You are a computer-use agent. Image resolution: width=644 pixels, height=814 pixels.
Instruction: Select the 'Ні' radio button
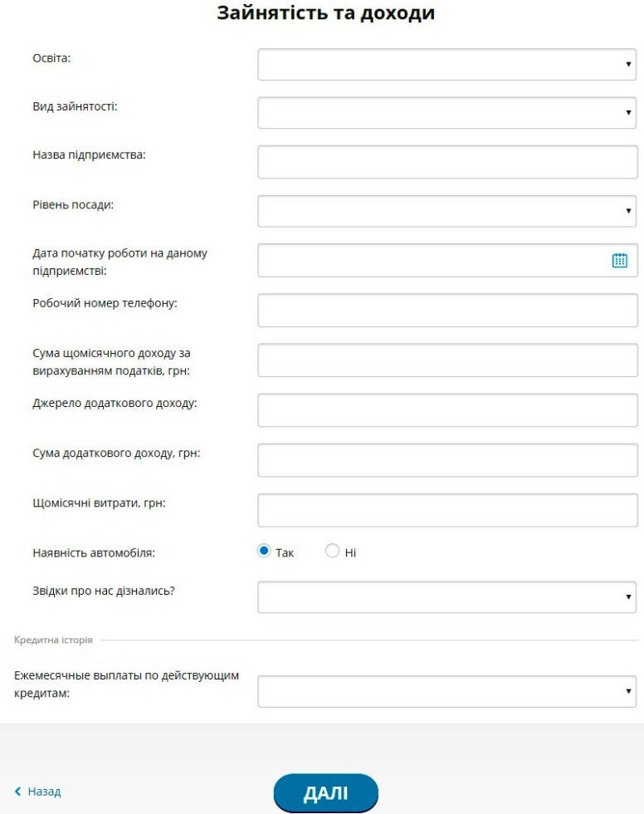333,551
